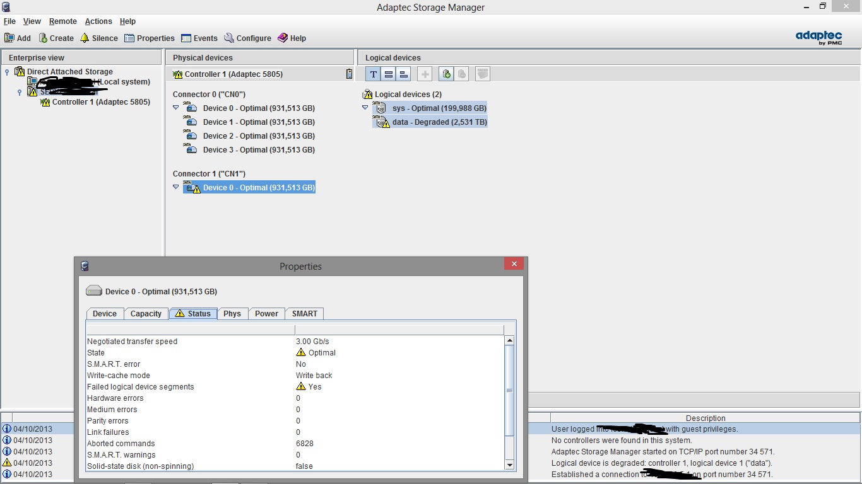Image resolution: width=862 pixels, height=484 pixels.
Task: Click the Events toolbar button
Action: click(199, 38)
